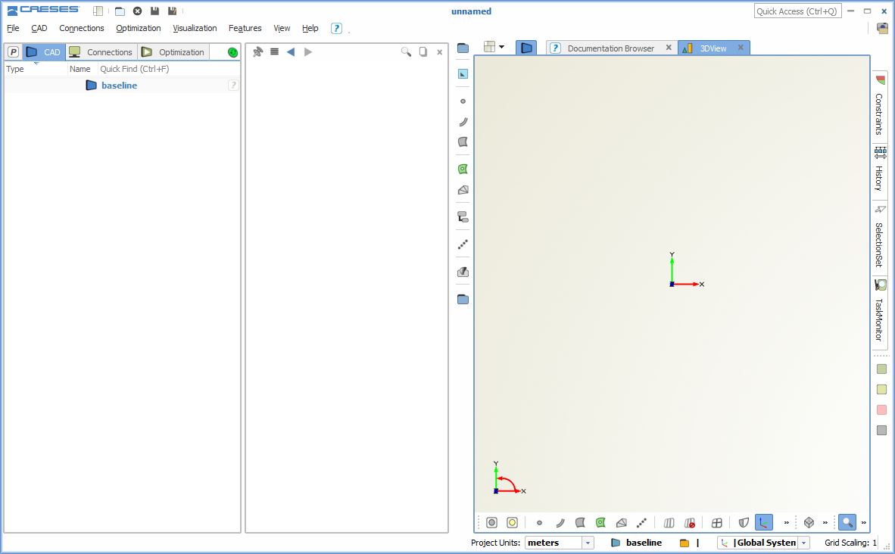This screenshot has width=895, height=554.
Task: Click the dotted offset group icon in vertical toolbar
Action: 463,244
